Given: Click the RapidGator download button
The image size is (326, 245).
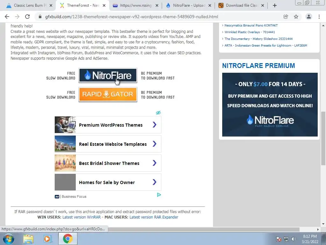Looking at the screenshot, I should (x=108, y=94).
